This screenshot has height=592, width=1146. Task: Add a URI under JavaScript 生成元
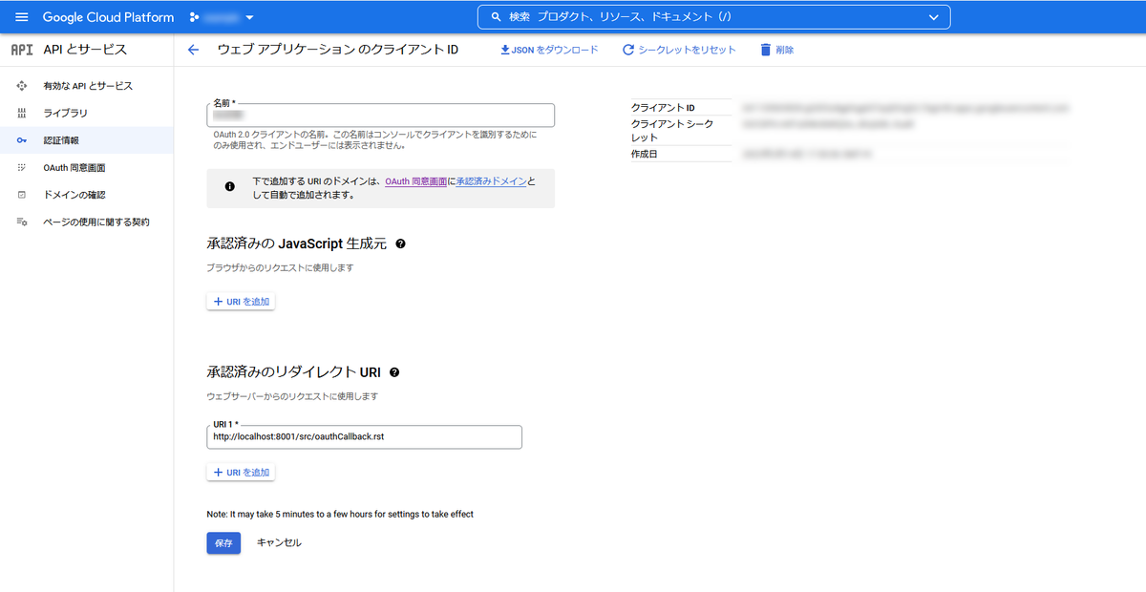tap(242, 302)
